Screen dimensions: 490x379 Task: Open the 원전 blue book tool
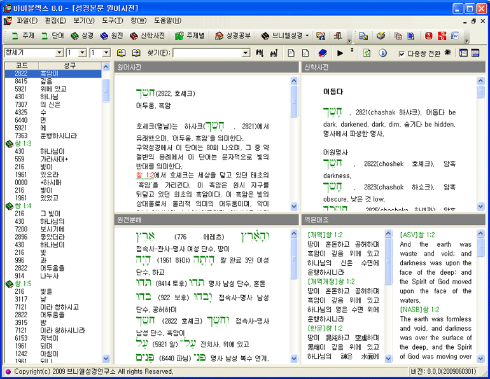(x=111, y=36)
